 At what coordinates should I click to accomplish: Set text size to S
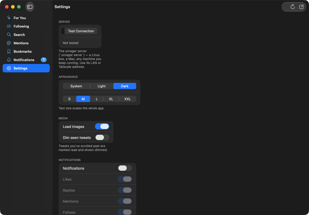point(69,99)
